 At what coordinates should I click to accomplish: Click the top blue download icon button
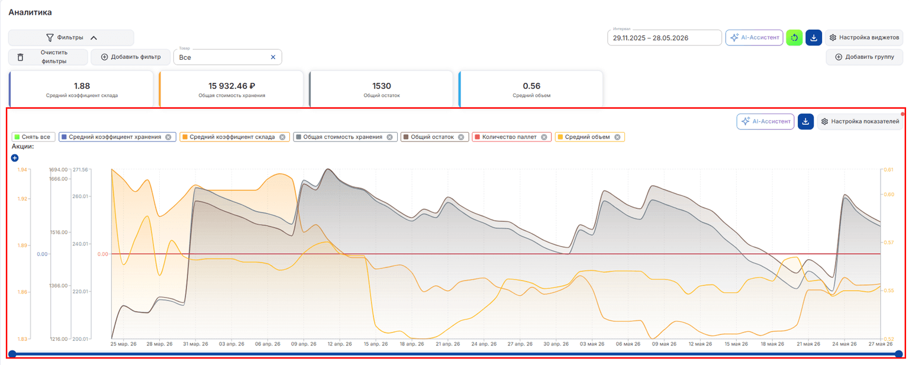814,38
